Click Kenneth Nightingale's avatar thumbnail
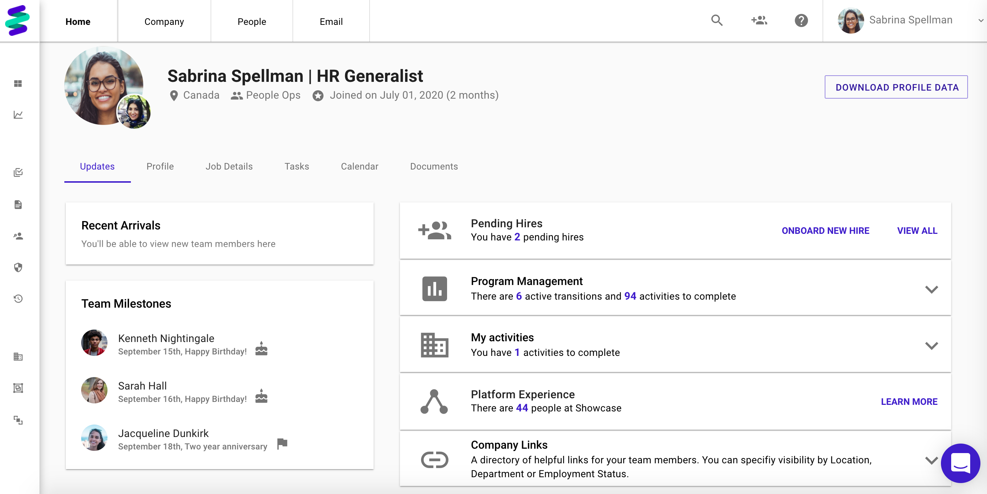This screenshot has width=987, height=494. (94, 343)
